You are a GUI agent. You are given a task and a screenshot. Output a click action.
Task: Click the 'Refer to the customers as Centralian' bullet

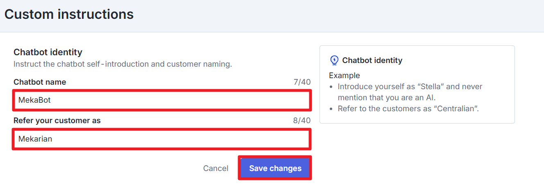408,109
